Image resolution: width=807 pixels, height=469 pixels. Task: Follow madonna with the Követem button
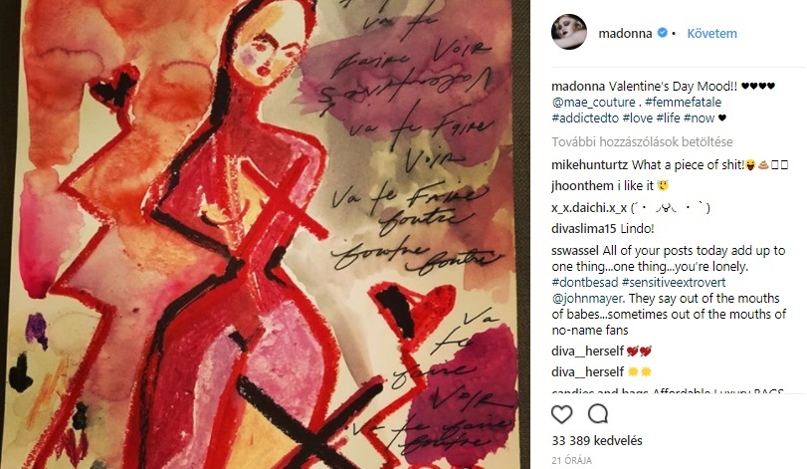tap(711, 34)
